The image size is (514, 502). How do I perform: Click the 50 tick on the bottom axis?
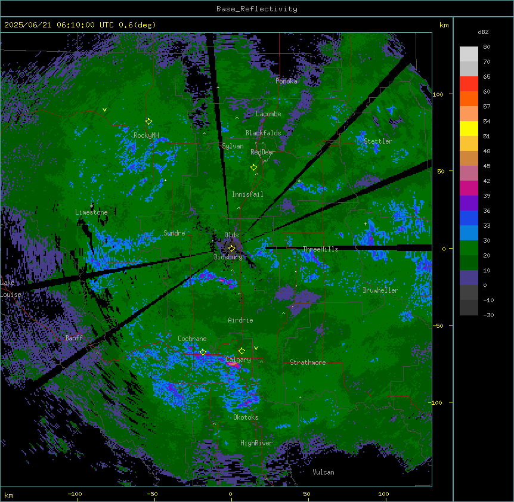point(306,494)
